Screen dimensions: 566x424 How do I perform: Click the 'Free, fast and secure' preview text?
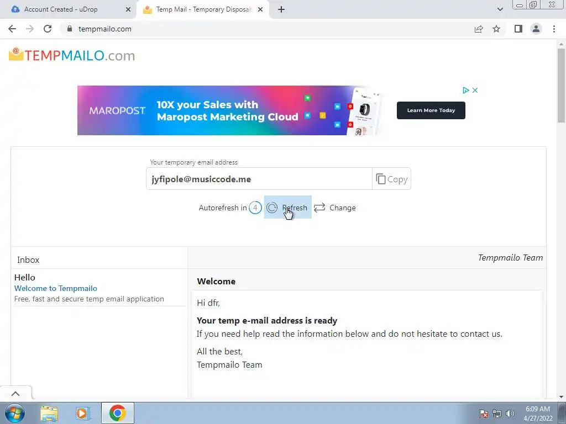point(89,299)
